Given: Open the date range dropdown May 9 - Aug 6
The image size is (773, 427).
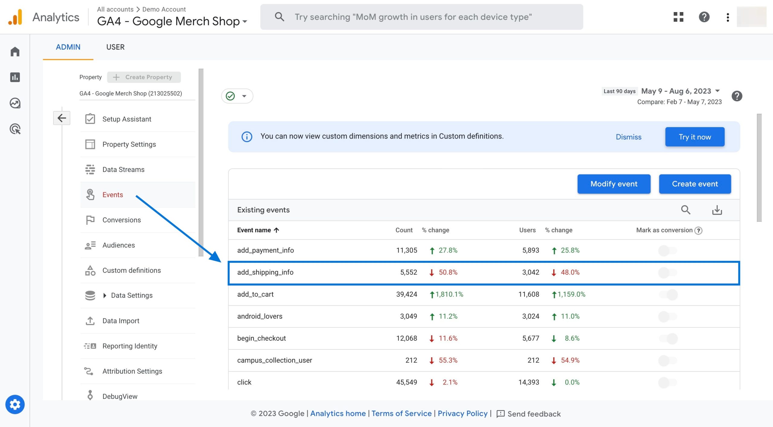Looking at the screenshot, I should click(x=681, y=91).
